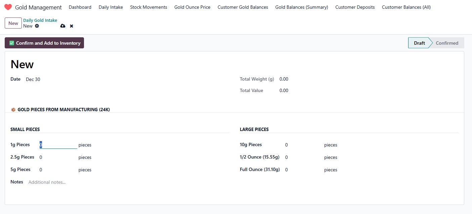Click the gold bar icon near Manufacturing section
This screenshot has width=472, height=214.
pyautogui.click(x=13, y=109)
